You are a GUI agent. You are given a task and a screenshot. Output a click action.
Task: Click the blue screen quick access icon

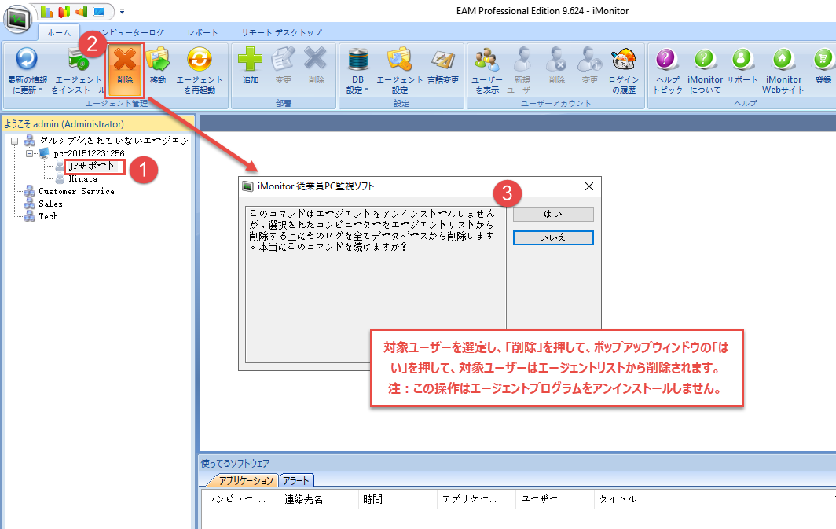pyautogui.click(x=99, y=11)
